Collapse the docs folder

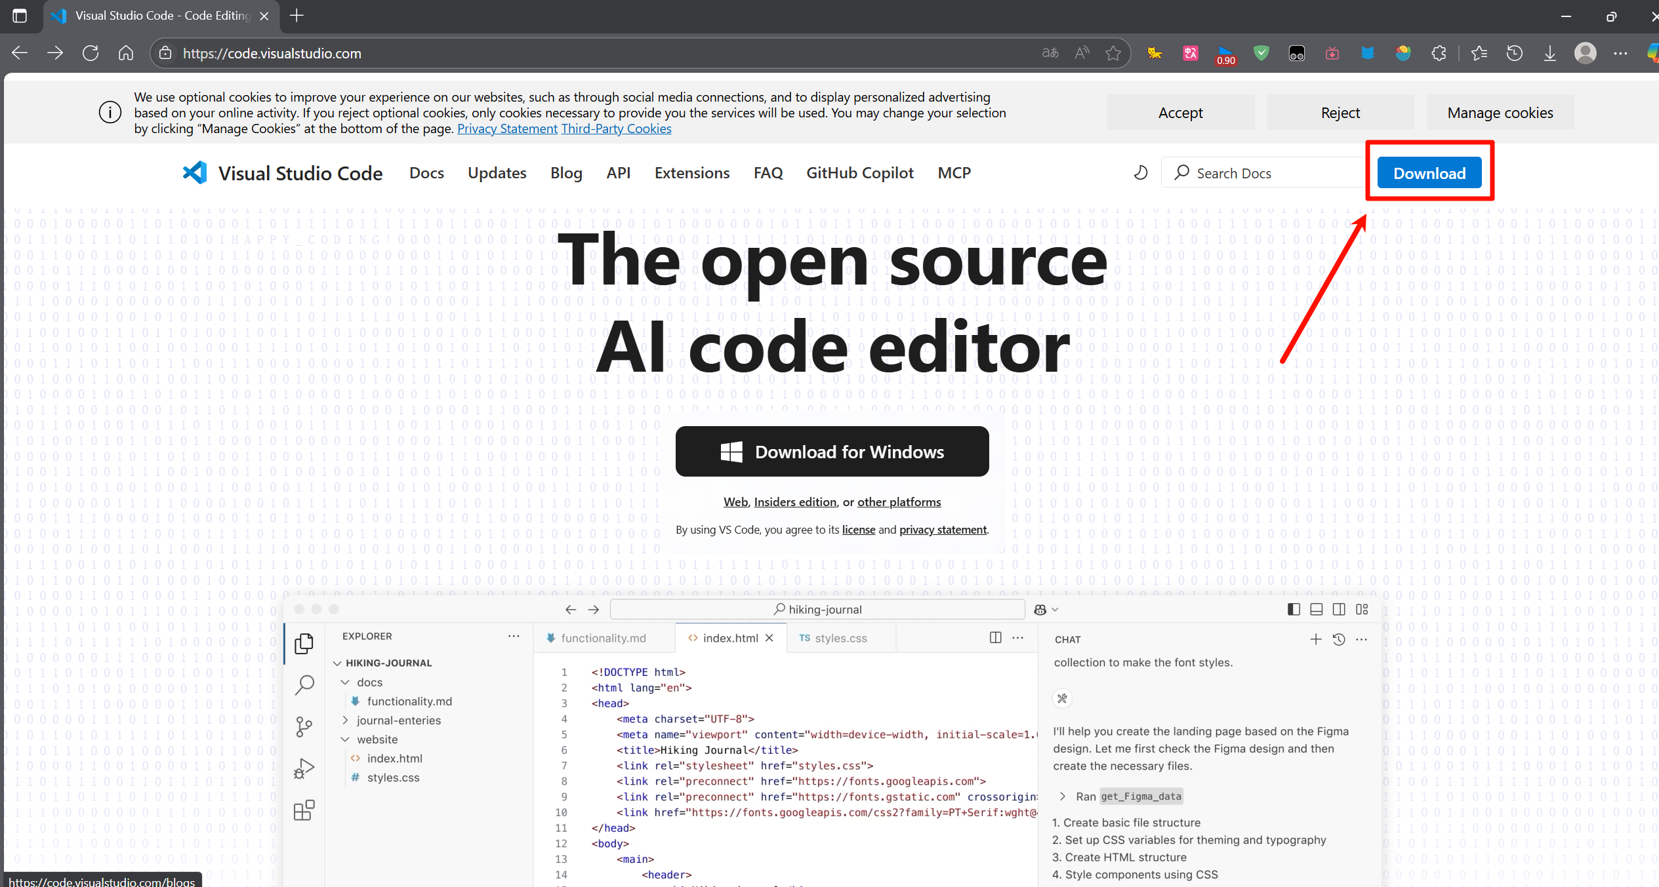345,682
